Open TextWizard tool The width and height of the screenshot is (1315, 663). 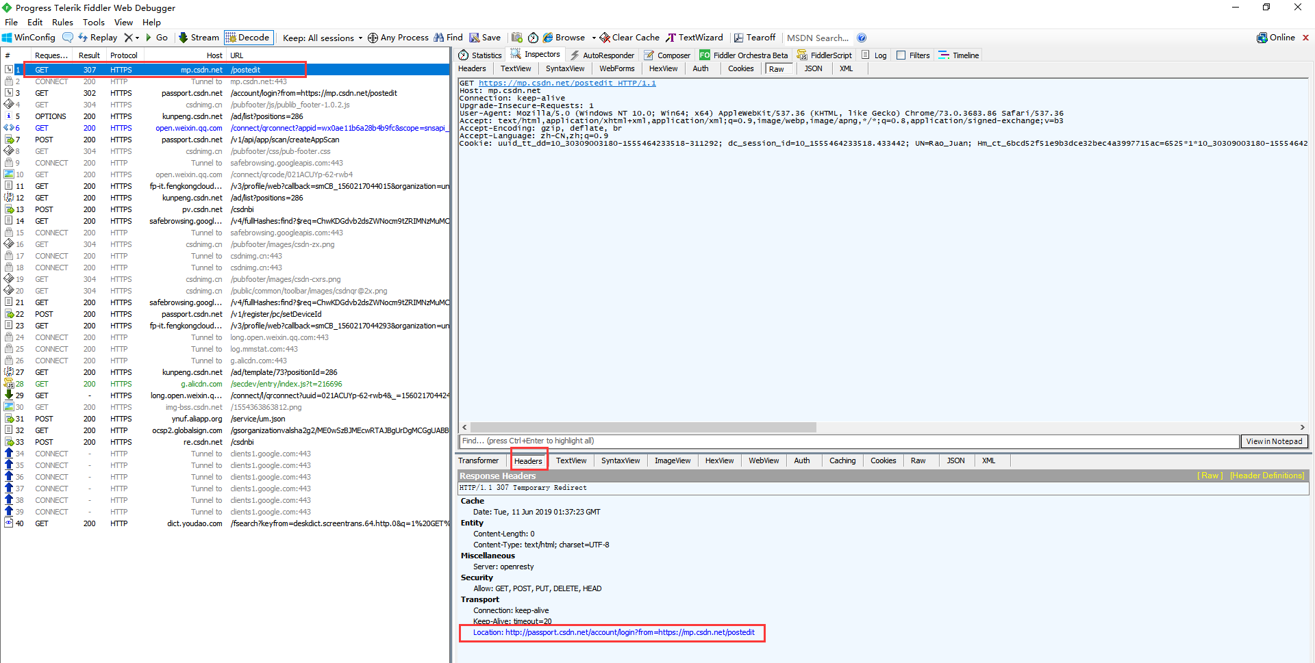click(x=694, y=38)
